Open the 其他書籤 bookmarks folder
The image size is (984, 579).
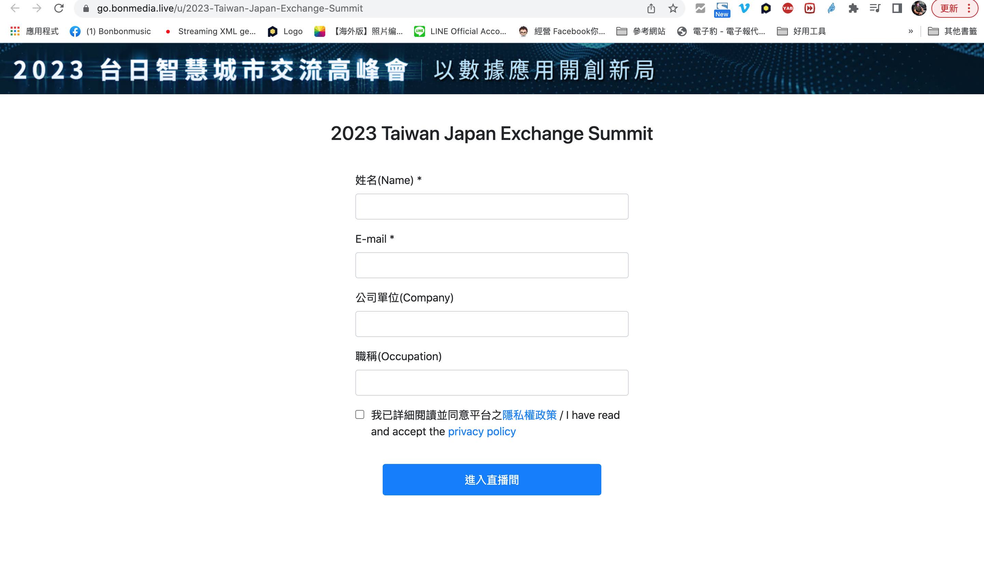coord(952,31)
